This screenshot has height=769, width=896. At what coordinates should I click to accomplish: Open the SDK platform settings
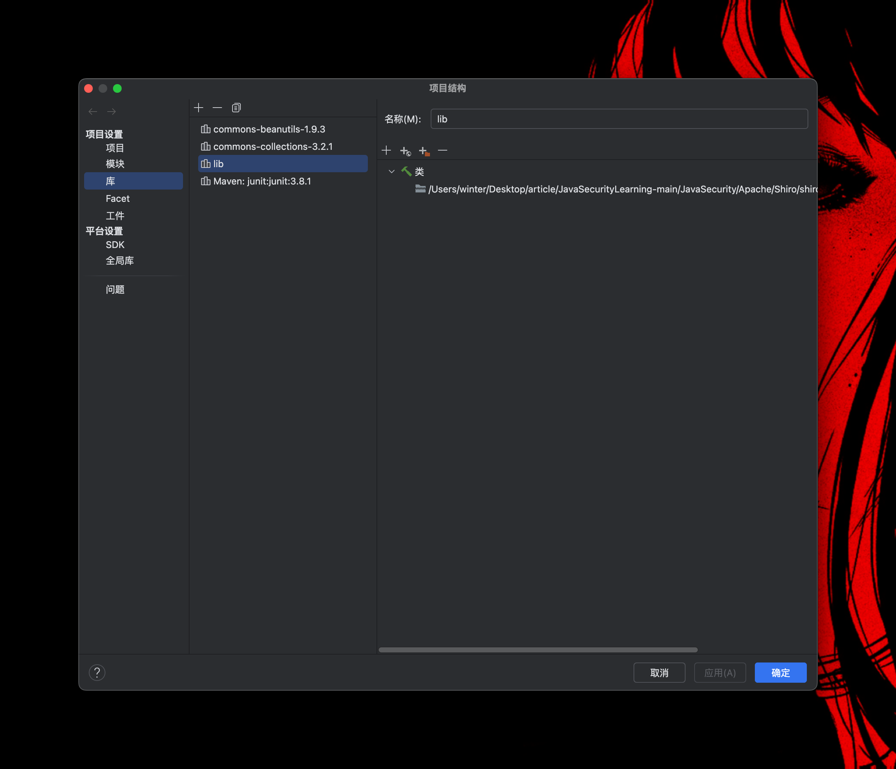point(115,245)
